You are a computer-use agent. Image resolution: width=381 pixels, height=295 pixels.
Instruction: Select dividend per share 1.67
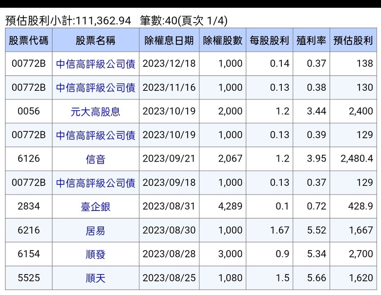pos(280,230)
